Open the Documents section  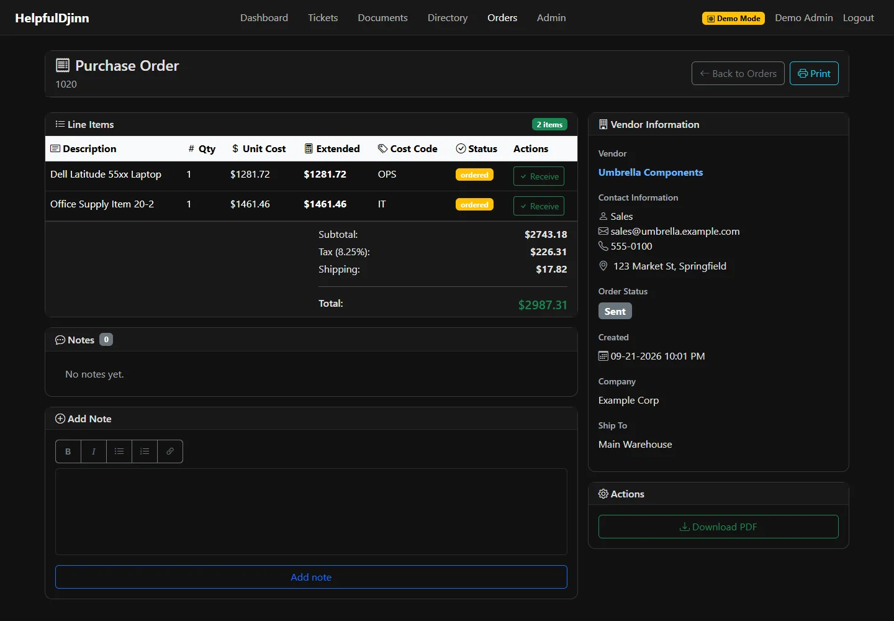[x=382, y=17]
